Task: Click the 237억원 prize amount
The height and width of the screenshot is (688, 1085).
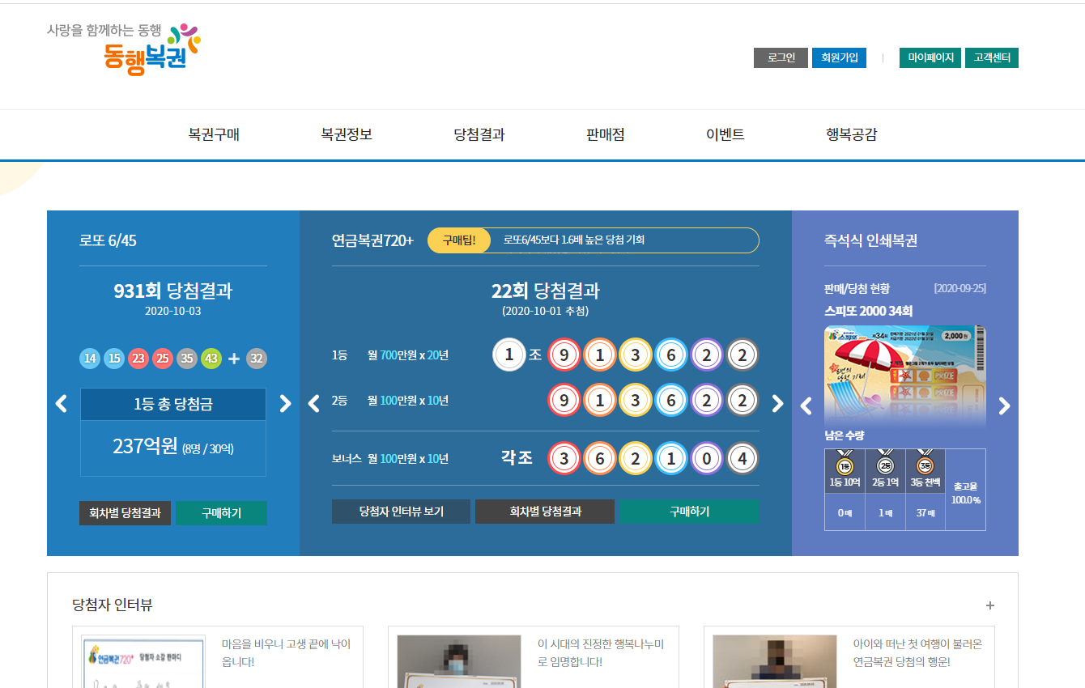Action: (145, 446)
